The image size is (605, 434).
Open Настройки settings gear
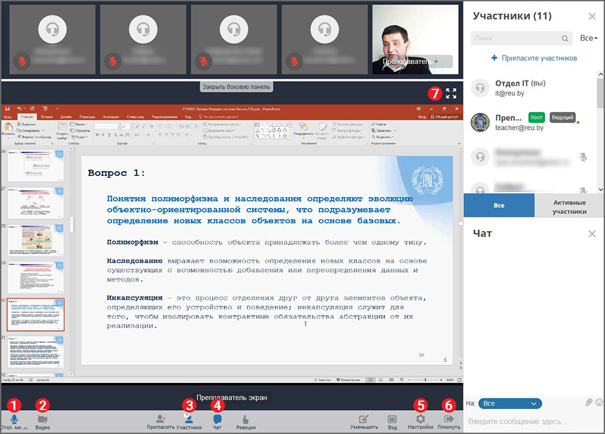pyautogui.click(x=421, y=419)
